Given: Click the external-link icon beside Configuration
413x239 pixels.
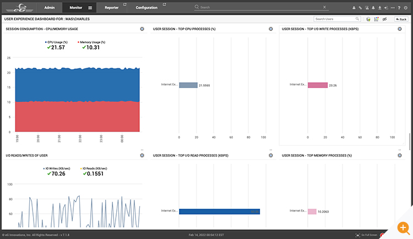Looking at the screenshot, I should [x=164, y=4].
